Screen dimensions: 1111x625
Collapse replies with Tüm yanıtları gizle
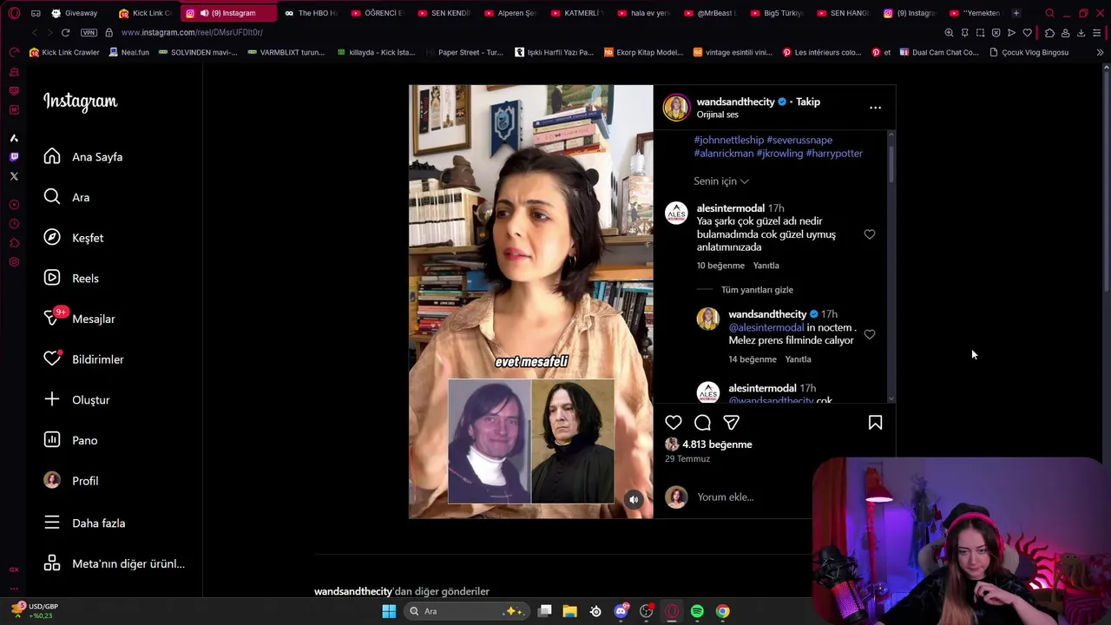[x=757, y=290]
